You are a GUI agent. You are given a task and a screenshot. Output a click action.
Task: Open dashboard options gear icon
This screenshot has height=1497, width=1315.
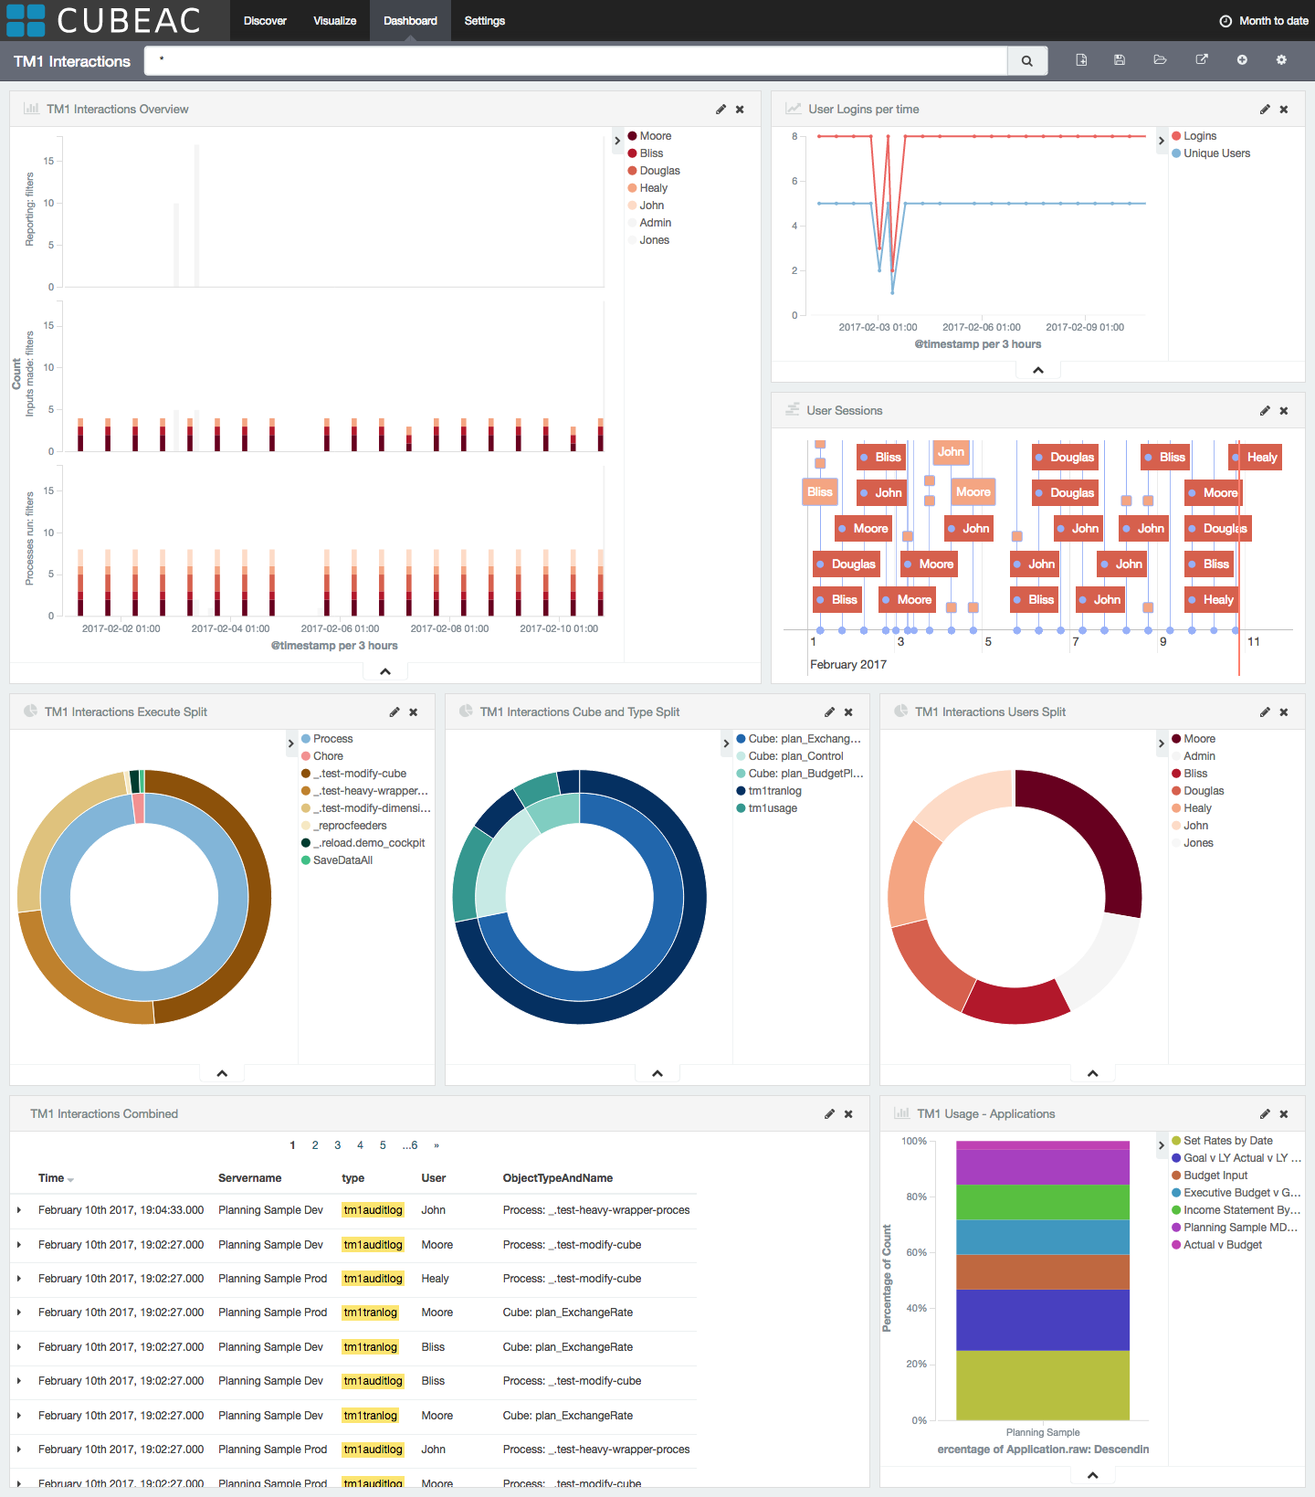1281,60
